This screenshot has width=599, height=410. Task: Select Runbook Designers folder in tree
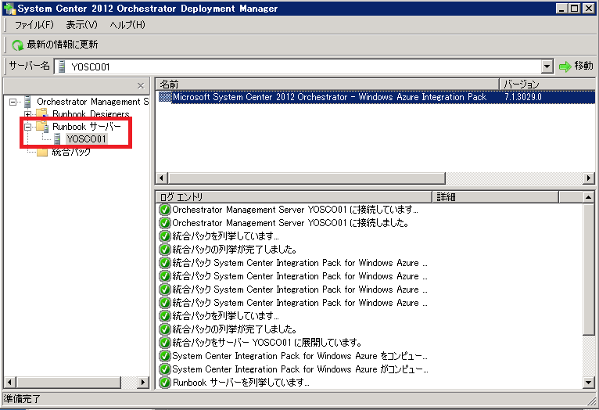91,114
